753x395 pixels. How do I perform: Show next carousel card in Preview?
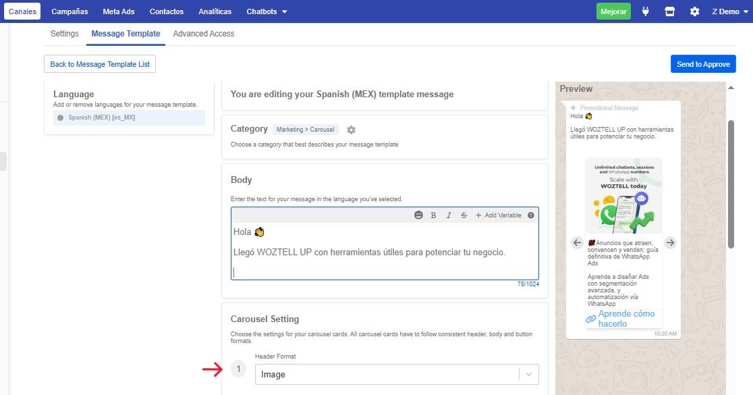tap(671, 242)
